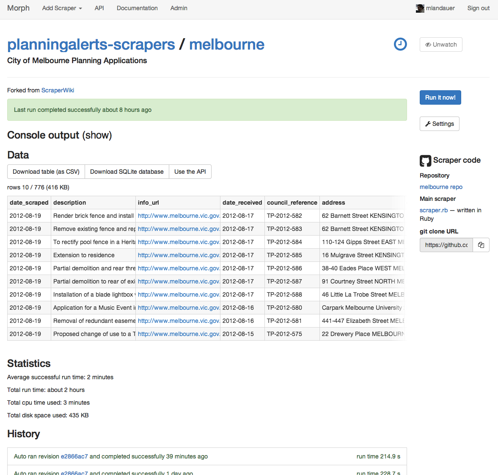Screen dimensions: 498x475
Task: Download the SQLite database
Action: (x=127, y=172)
